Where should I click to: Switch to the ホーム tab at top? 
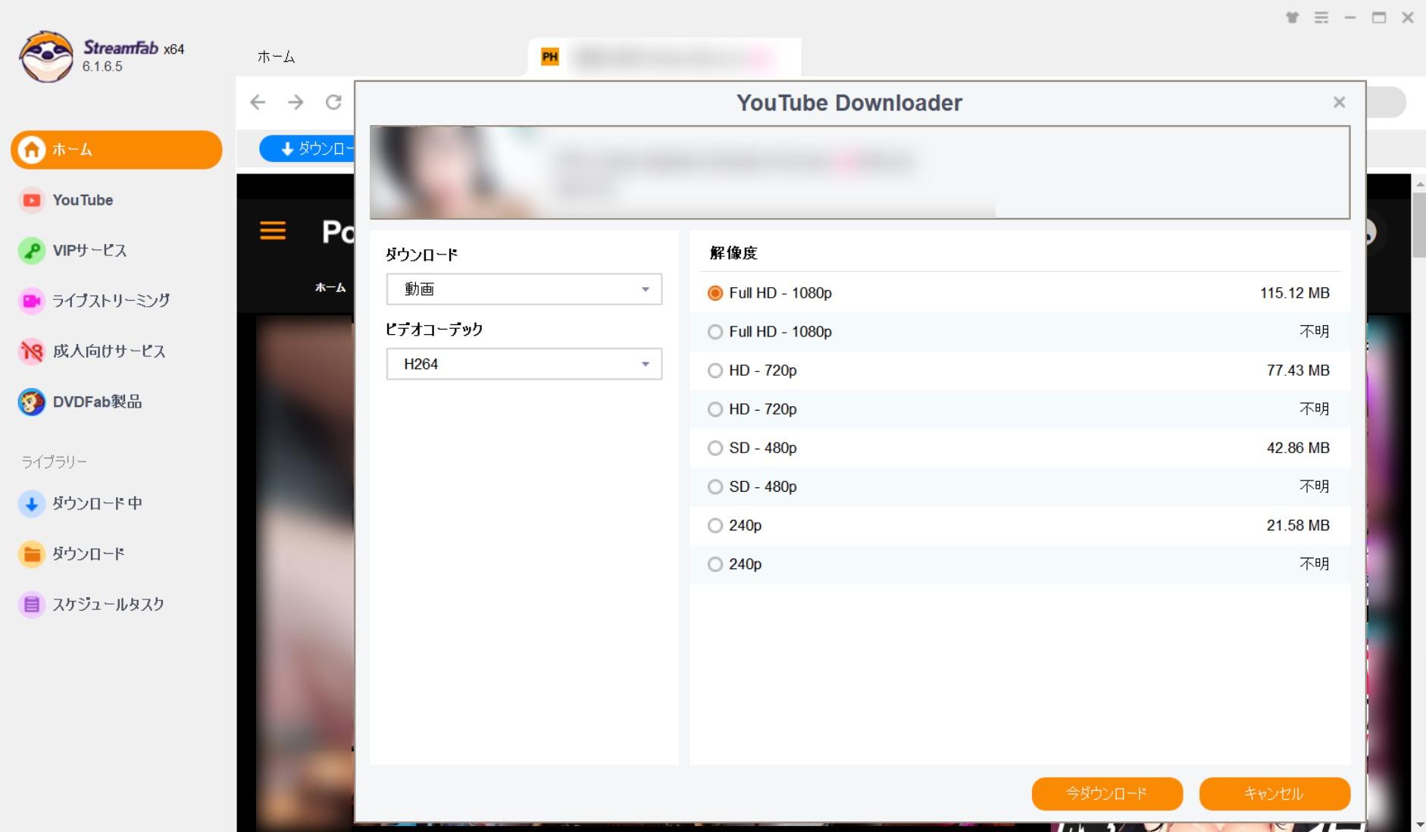point(276,57)
